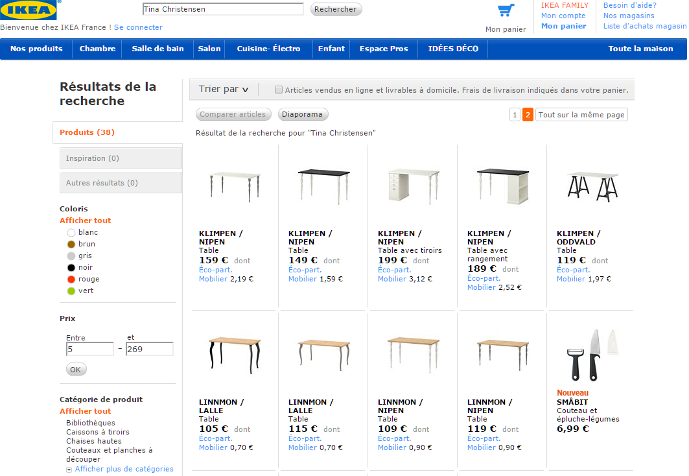Click the Comparer articles button

(233, 114)
